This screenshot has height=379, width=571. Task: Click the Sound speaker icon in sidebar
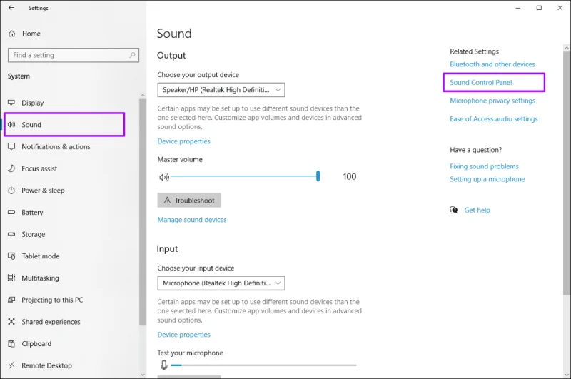point(11,124)
